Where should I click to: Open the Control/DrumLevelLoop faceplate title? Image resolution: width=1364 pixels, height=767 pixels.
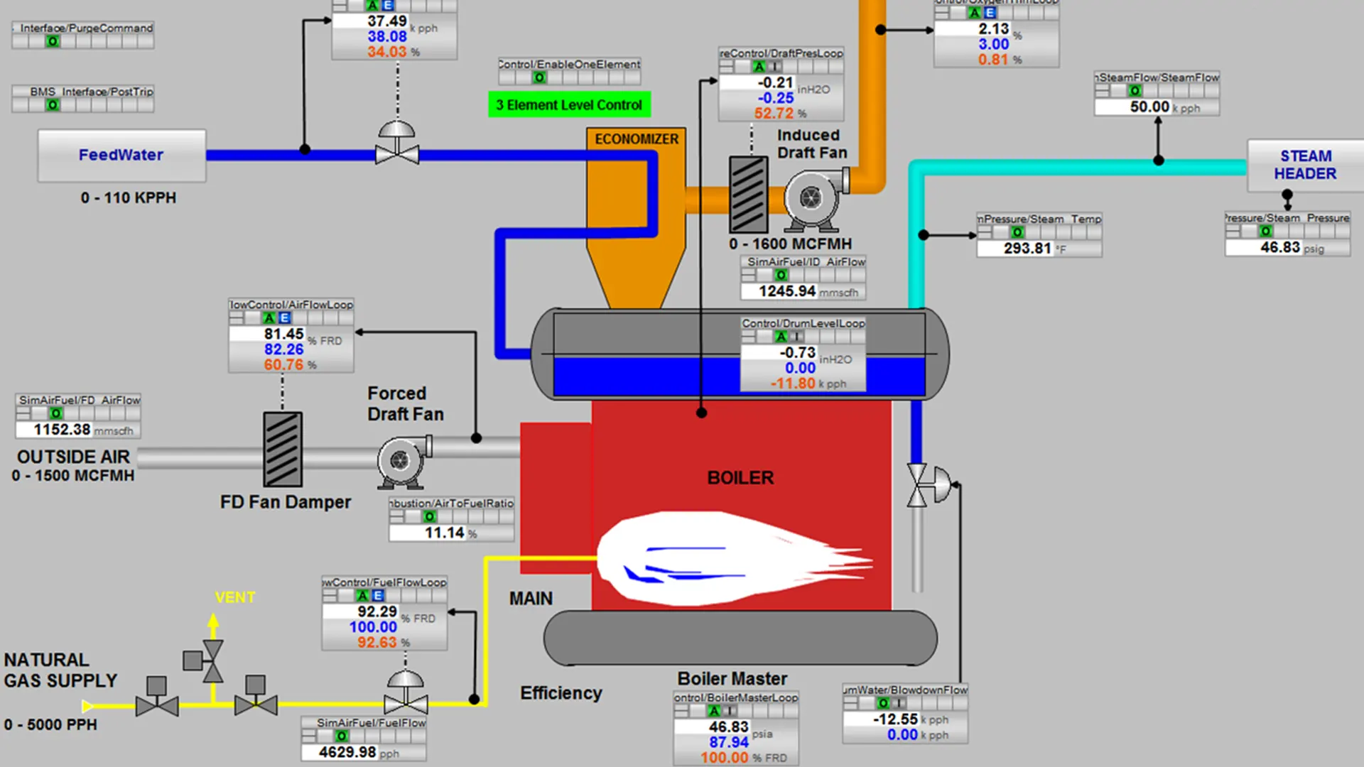803,323
